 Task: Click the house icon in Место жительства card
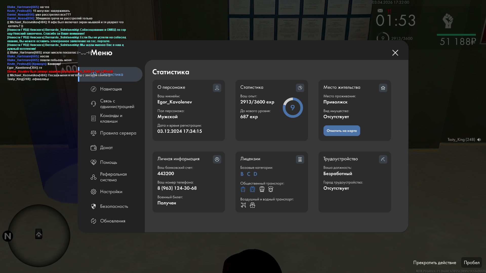[x=383, y=88]
